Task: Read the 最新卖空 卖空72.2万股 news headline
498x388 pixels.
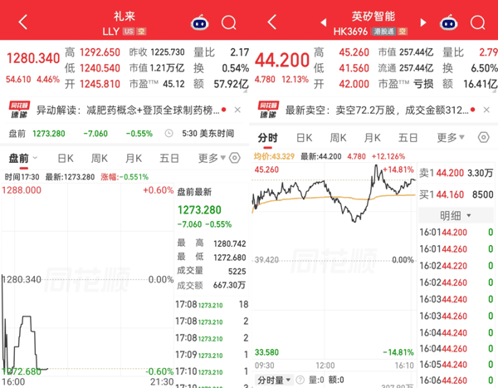Action: point(377,110)
